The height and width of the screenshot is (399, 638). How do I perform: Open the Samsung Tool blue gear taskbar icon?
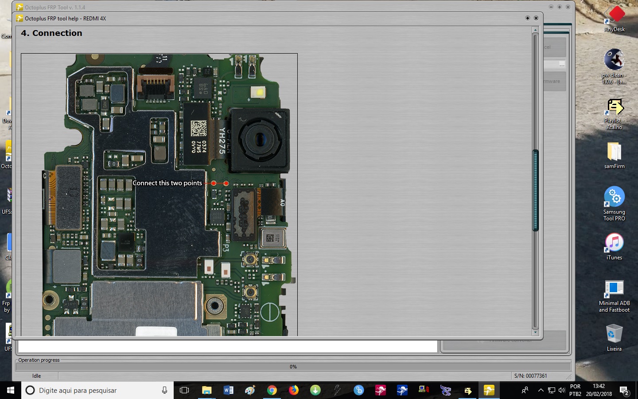click(358, 390)
